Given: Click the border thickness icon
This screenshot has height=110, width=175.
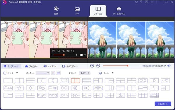Looking at the screenshot, I should (53, 73).
